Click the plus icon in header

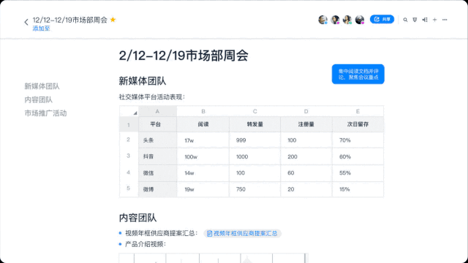(434, 20)
